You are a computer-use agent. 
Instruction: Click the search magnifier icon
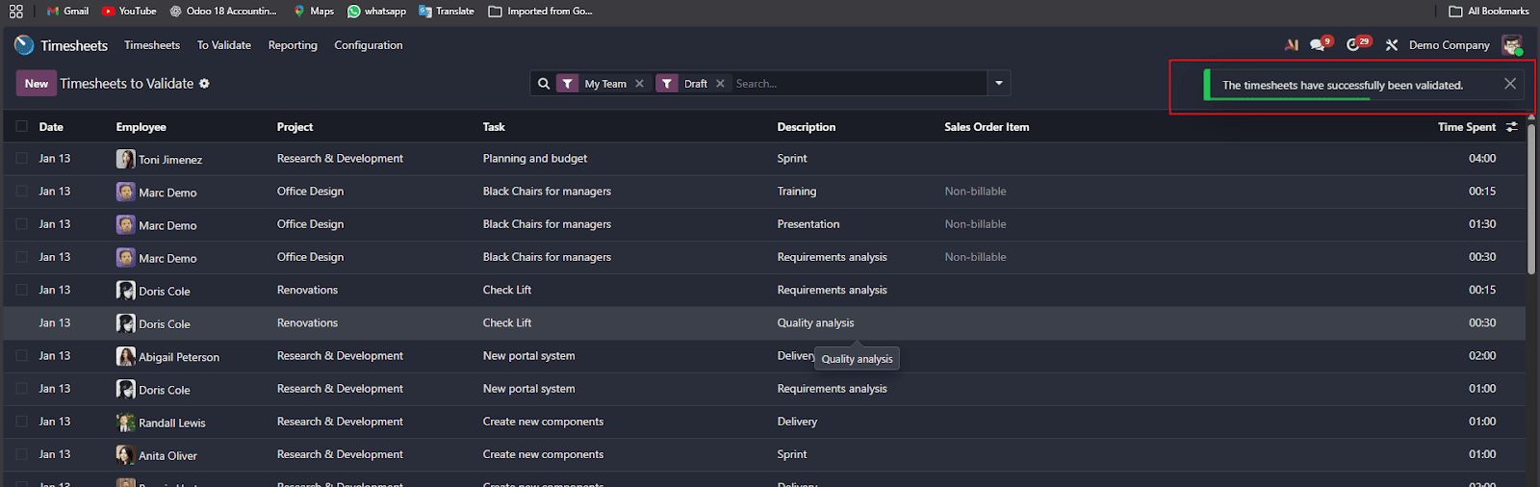click(544, 84)
